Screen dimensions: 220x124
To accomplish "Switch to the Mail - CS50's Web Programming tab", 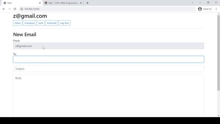I will pos(63,3).
